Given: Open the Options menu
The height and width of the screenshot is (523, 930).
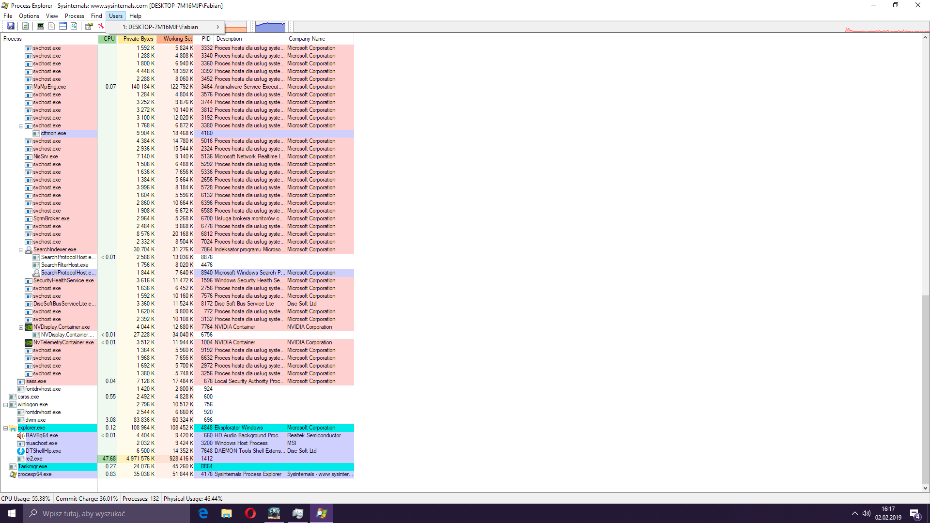Looking at the screenshot, I should [29, 16].
